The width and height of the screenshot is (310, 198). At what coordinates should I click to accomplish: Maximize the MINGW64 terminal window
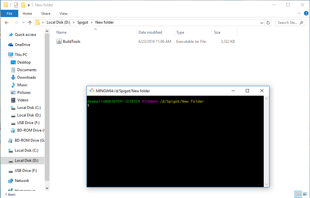pos(247,91)
